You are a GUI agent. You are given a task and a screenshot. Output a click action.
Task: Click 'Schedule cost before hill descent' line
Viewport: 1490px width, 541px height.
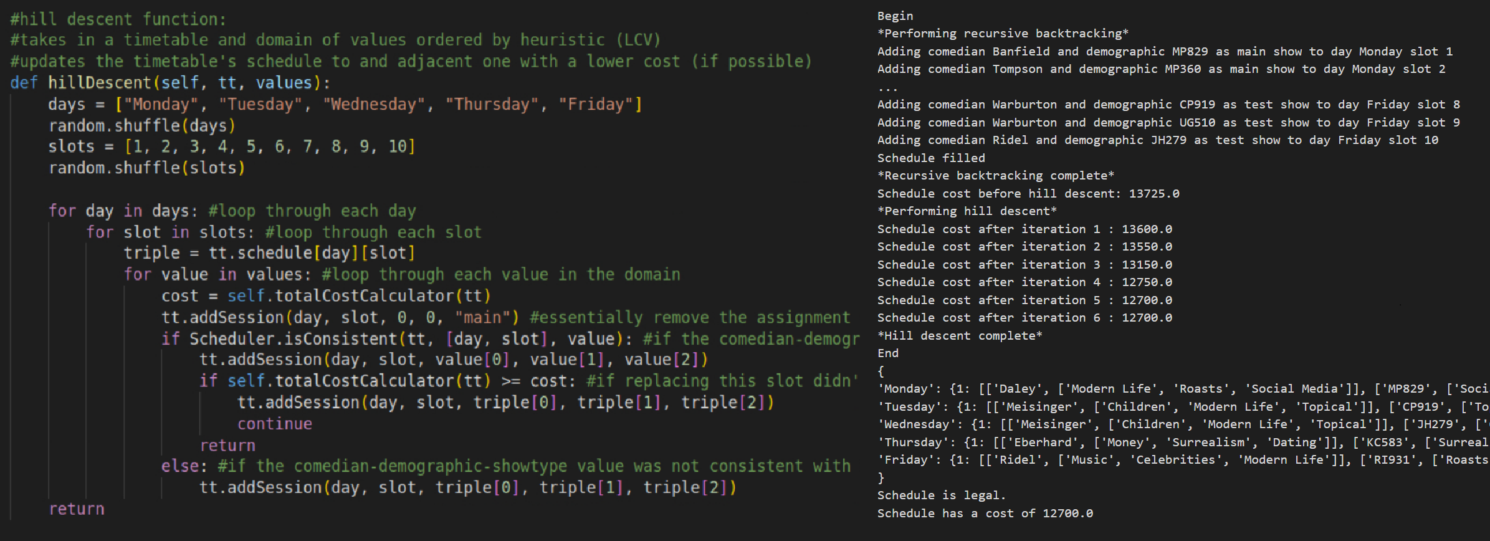click(1028, 194)
